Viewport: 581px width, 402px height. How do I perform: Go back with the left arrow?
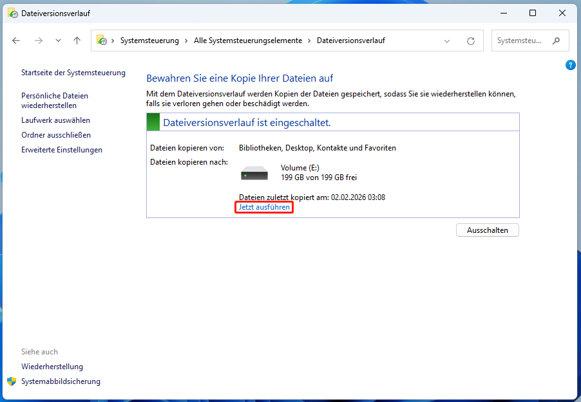point(16,41)
